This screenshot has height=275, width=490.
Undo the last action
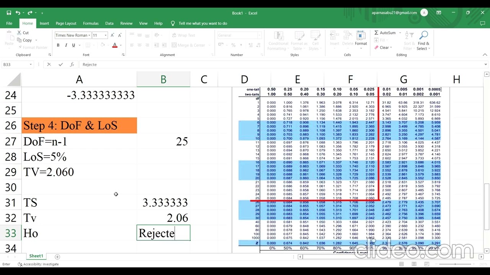tap(18, 13)
